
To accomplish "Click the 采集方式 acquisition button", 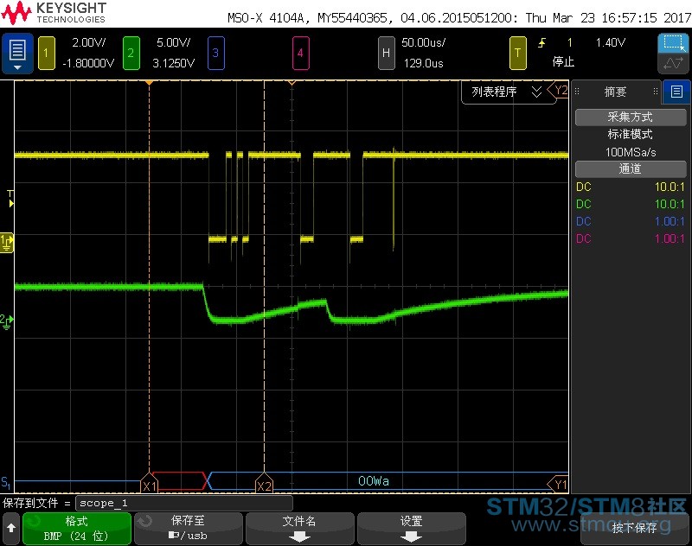I will [631, 117].
